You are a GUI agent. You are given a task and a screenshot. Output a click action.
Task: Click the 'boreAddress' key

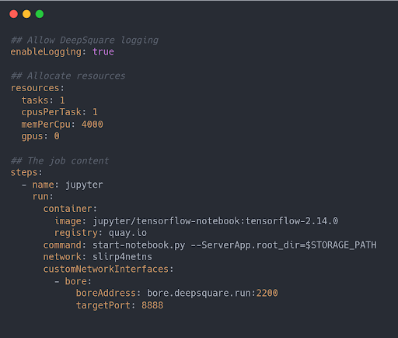point(106,294)
